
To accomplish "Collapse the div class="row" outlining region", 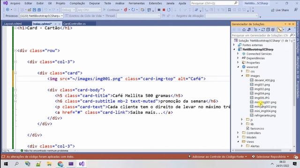I will tap(15, 50).
